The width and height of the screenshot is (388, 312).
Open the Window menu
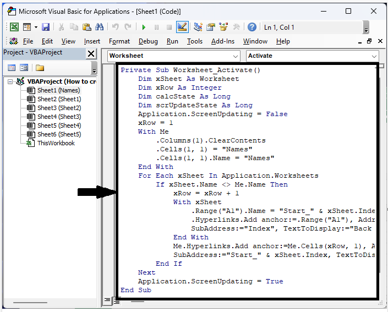pyautogui.click(x=255, y=41)
